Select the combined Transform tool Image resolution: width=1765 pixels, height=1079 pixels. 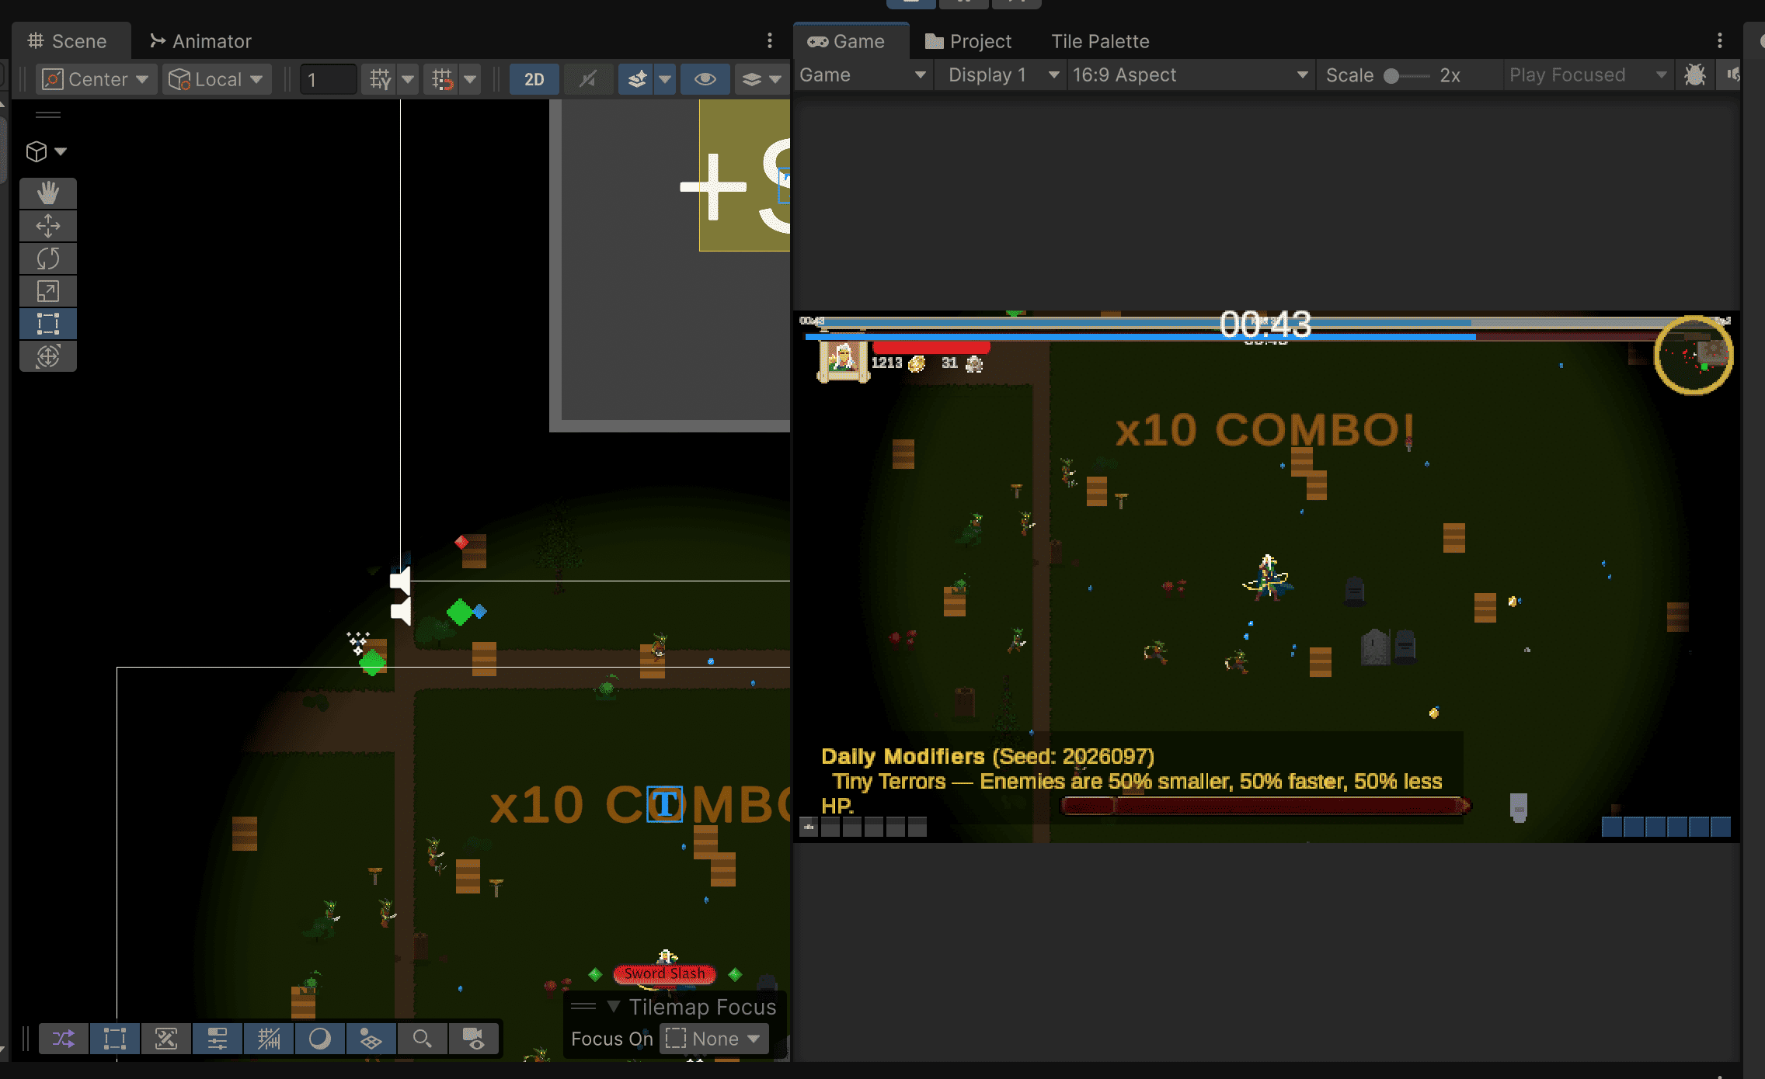pyautogui.click(x=48, y=356)
